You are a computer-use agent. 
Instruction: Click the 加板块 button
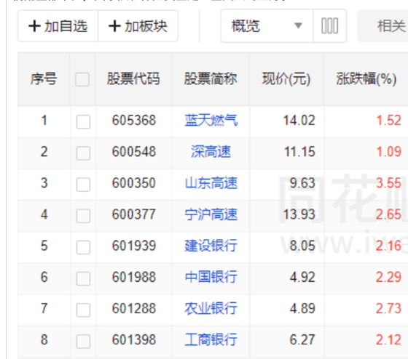pos(138,26)
